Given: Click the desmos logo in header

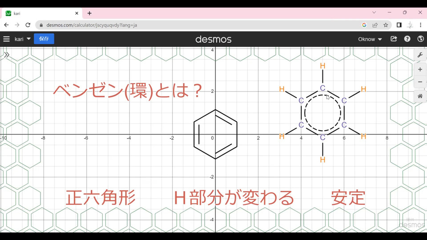Looking at the screenshot, I should 213,40.
